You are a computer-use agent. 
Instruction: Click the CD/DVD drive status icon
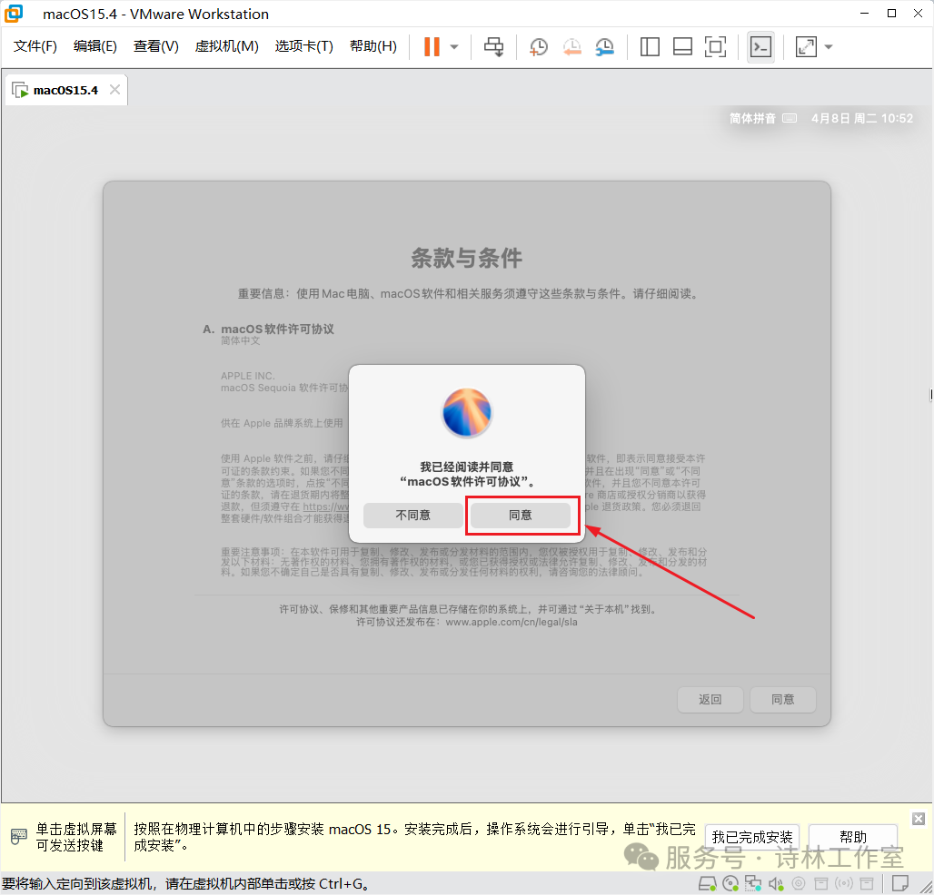click(x=730, y=884)
